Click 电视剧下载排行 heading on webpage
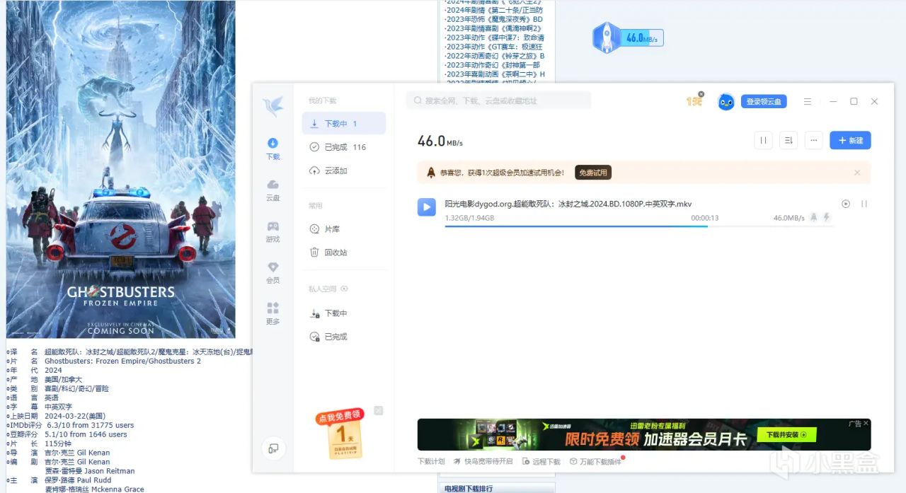Image resolution: width=906 pixels, height=493 pixels. click(x=469, y=489)
